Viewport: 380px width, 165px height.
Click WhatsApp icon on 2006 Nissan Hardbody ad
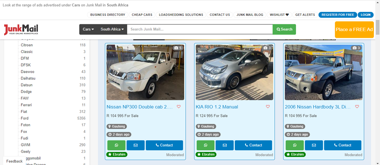pos(294,145)
